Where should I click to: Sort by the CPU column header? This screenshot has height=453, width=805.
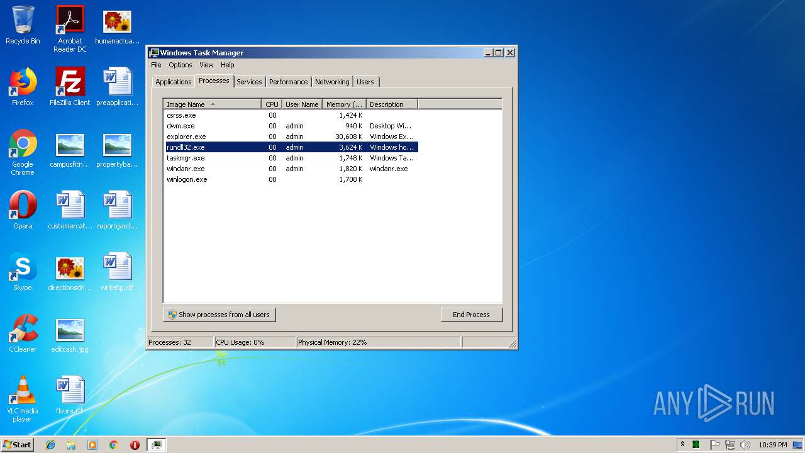(x=272, y=104)
